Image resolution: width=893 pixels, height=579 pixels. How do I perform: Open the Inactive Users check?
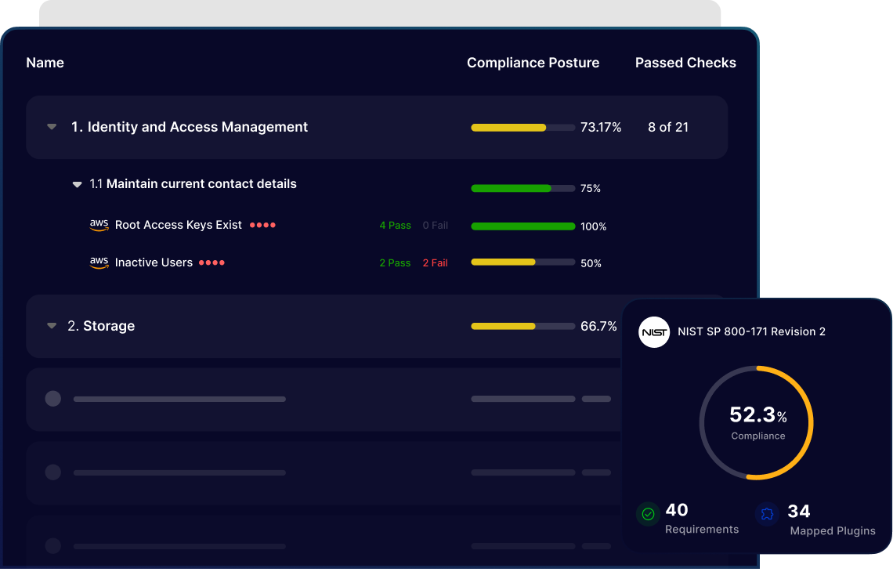(154, 262)
